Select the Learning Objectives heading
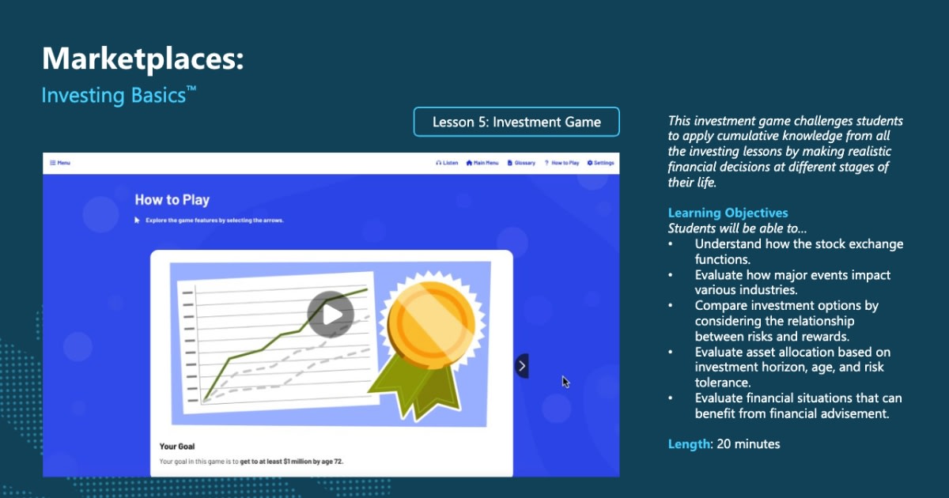 pos(728,212)
